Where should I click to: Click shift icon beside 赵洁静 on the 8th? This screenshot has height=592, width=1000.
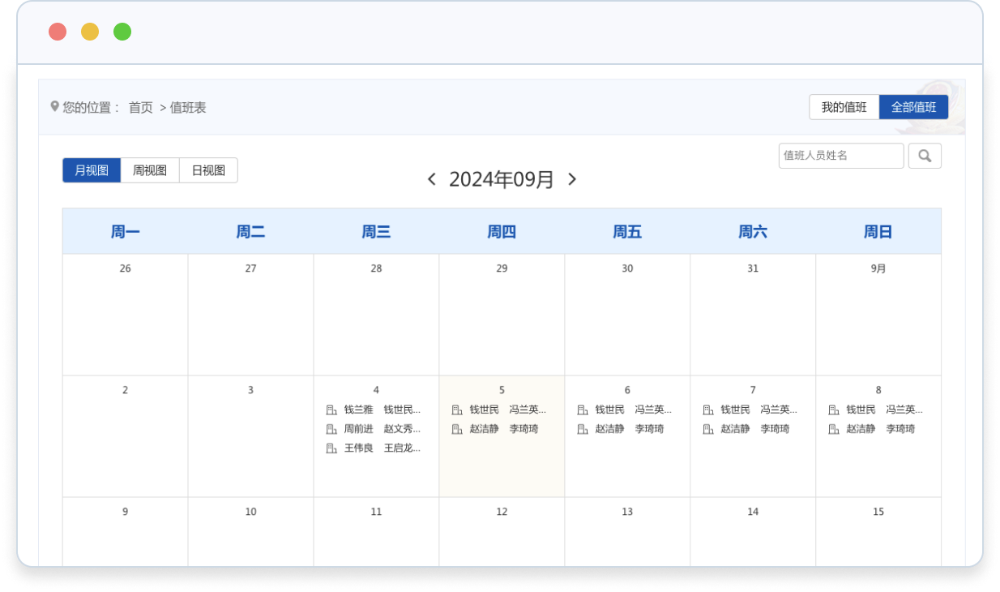[x=833, y=429]
